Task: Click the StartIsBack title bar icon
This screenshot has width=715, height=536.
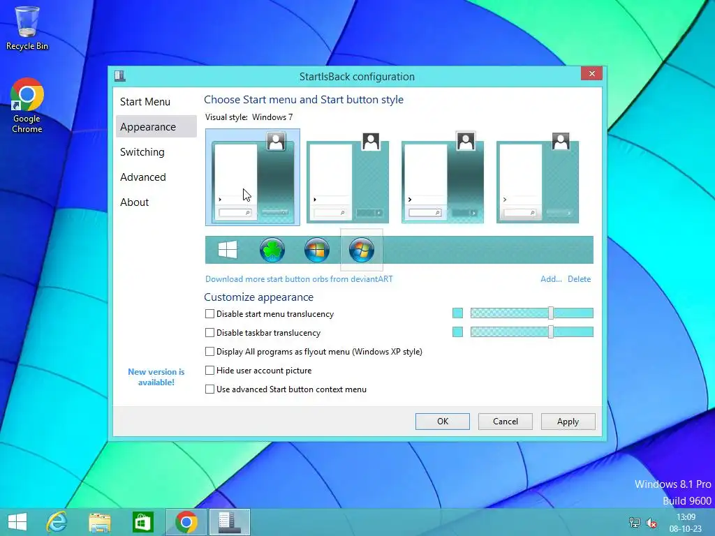Action: 120,75
